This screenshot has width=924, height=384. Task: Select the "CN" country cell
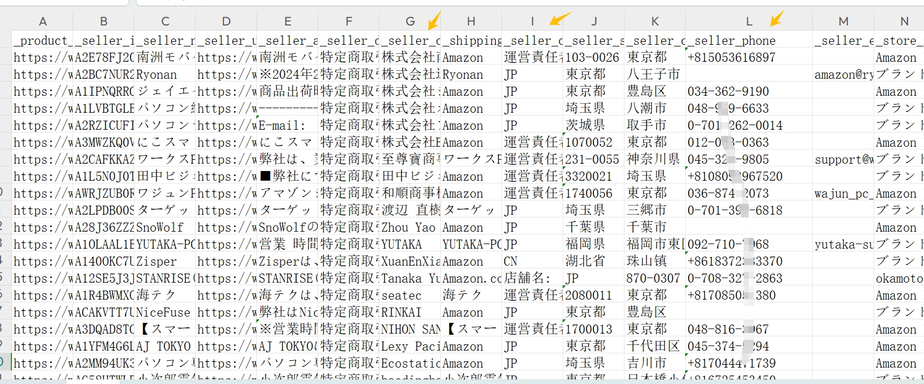[x=533, y=261]
